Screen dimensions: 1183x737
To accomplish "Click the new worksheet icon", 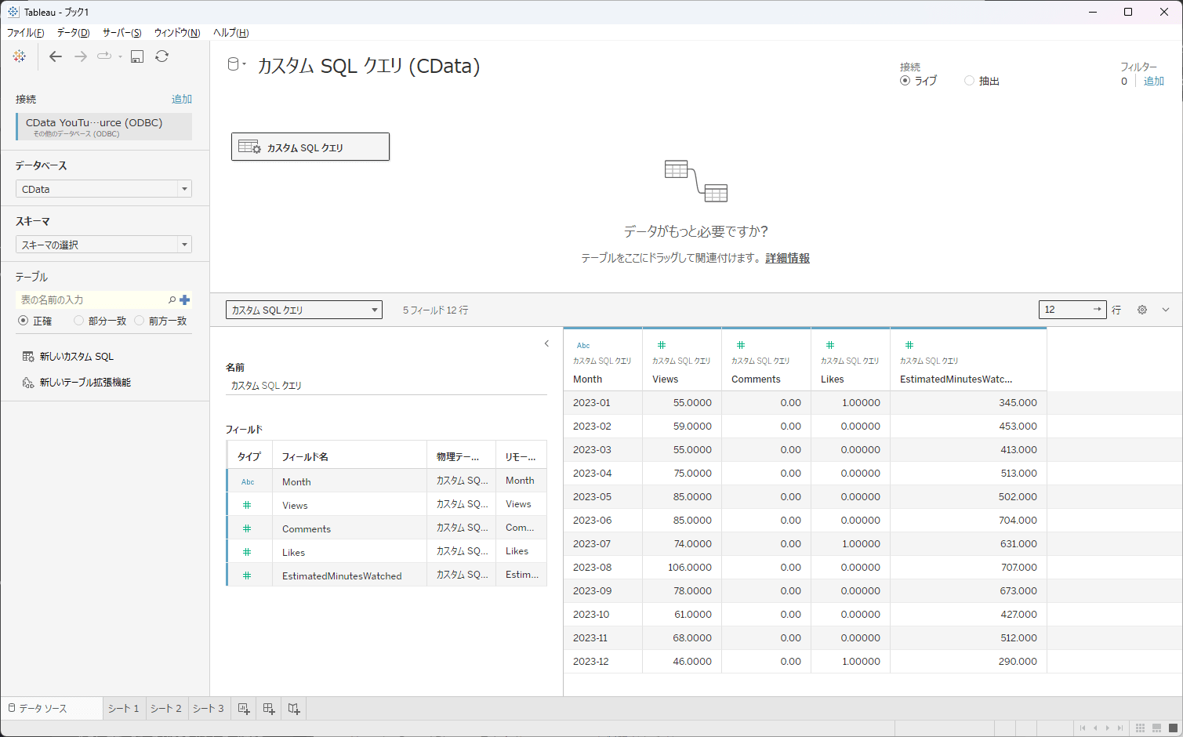I will (x=244, y=709).
